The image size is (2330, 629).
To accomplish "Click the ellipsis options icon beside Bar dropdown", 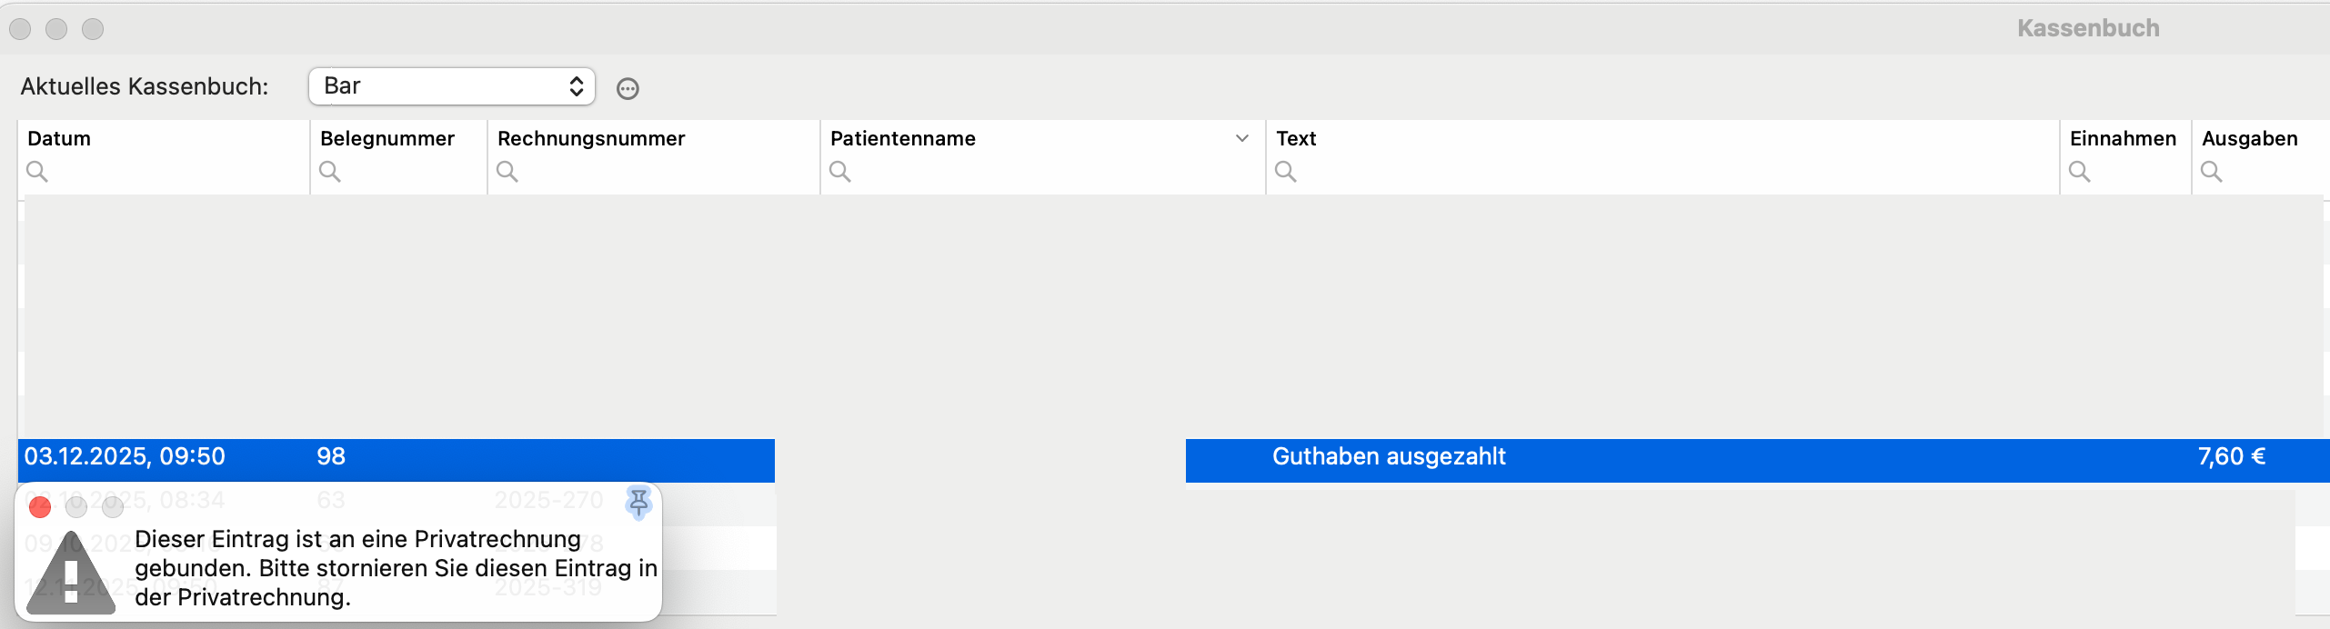I will coord(628,88).
